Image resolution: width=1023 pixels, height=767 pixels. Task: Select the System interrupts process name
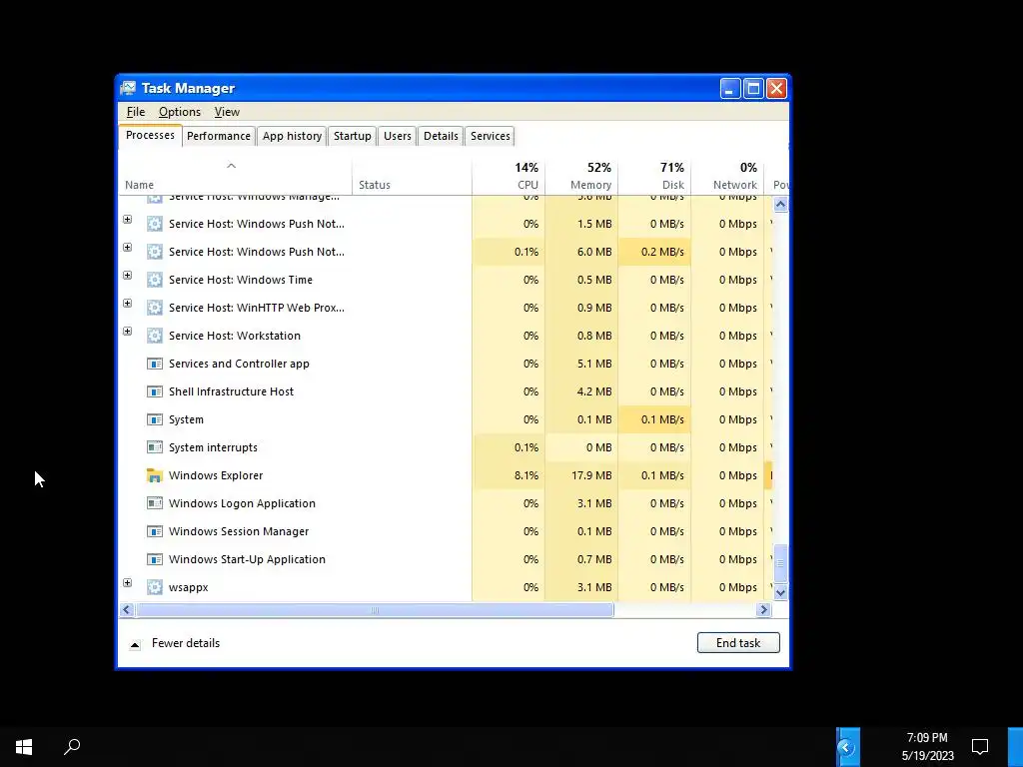coord(214,447)
